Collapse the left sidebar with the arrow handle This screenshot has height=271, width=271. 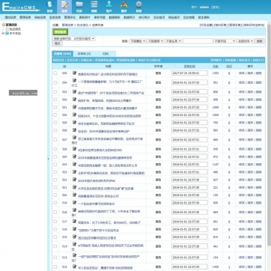pos(49,159)
